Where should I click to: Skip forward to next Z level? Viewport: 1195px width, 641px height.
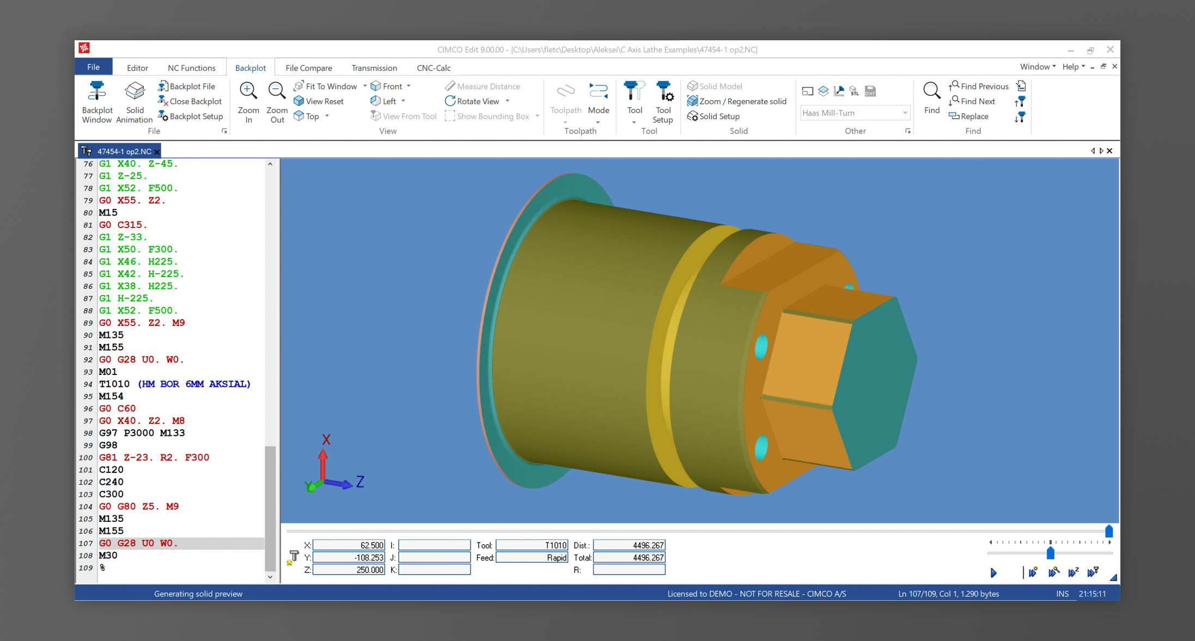(1073, 572)
